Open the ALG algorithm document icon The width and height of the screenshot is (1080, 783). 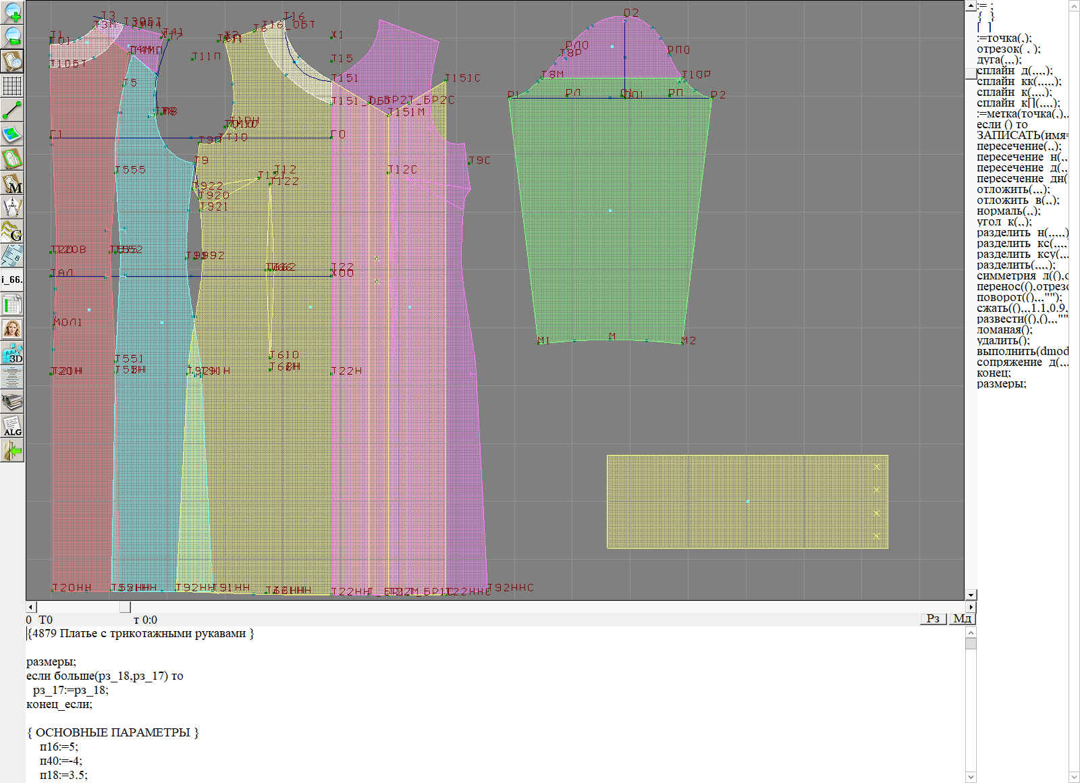point(12,426)
